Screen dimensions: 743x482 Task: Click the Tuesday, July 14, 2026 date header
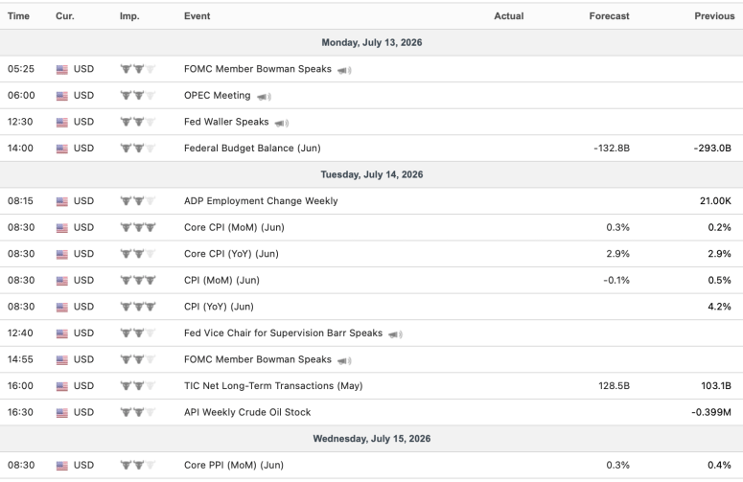click(372, 174)
